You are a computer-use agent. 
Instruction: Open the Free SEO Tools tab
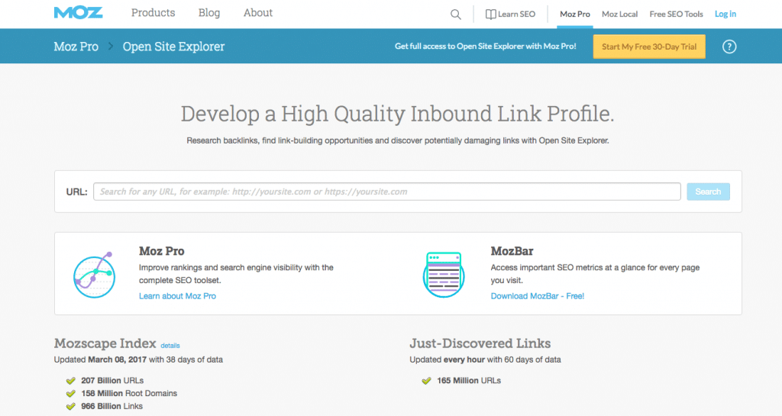pyautogui.click(x=676, y=14)
